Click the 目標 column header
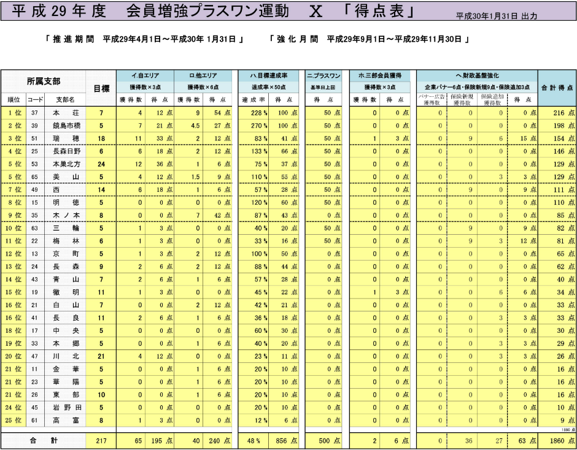The width and height of the screenshot is (577, 450). coord(101,88)
